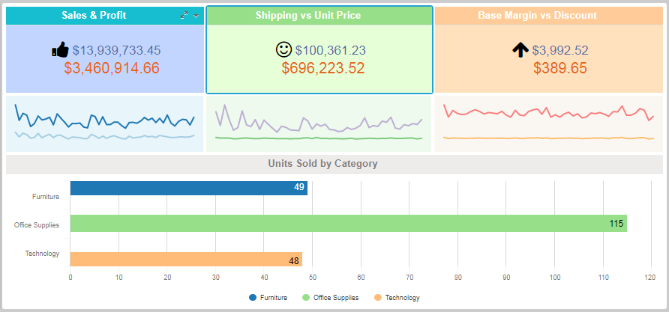Click the $696,223.52 orange value
The height and width of the screenshot is (312, 669).
click(323, 68)
